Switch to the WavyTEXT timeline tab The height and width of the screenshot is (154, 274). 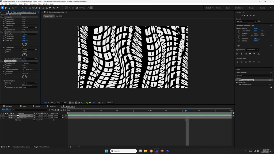point(53,106)
